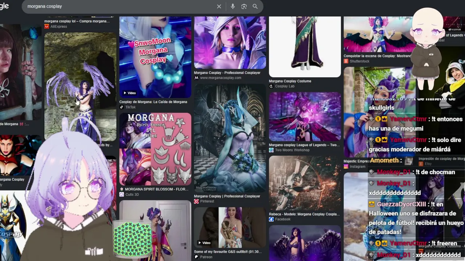The image size is (465, 261).
Task: Click the Patreon source icon
Action: pos(196,257)
